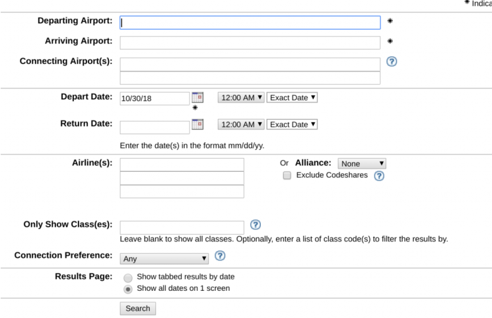Open the Depart Date time dropdown
492x318 pixels.
point(241,98)
